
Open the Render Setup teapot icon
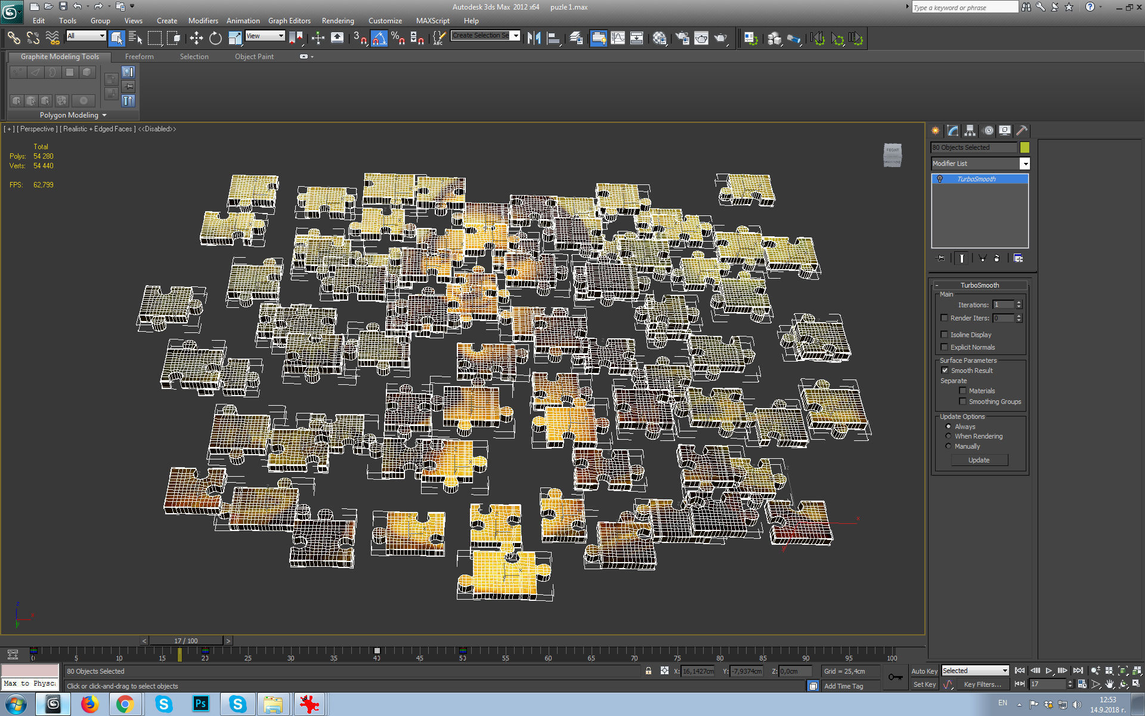tap(682, 38)
